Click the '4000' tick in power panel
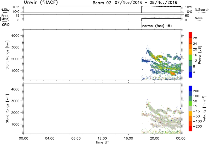 tap(15, 36)
